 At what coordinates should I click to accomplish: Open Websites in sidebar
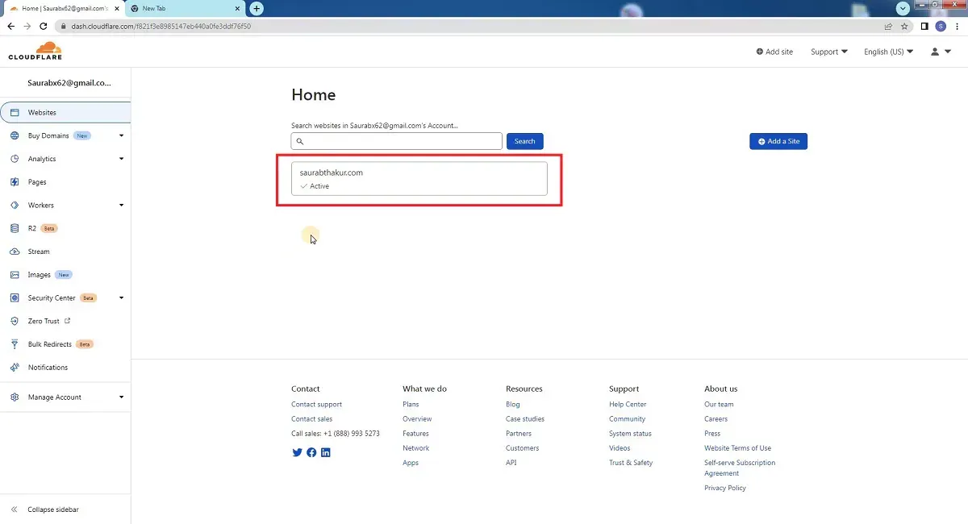[65, 113]
